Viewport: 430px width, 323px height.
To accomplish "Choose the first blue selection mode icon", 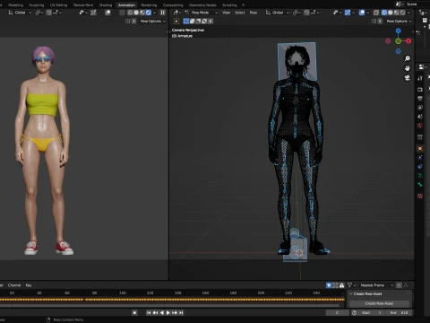I will [x=186, y=22].
